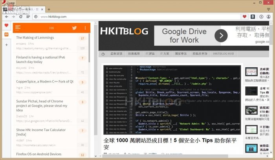The width and height of the screenshot is (275, 160).
Task: Close the HKITBLOG tab
Action: pyautogui.click(x=42, y=9)
